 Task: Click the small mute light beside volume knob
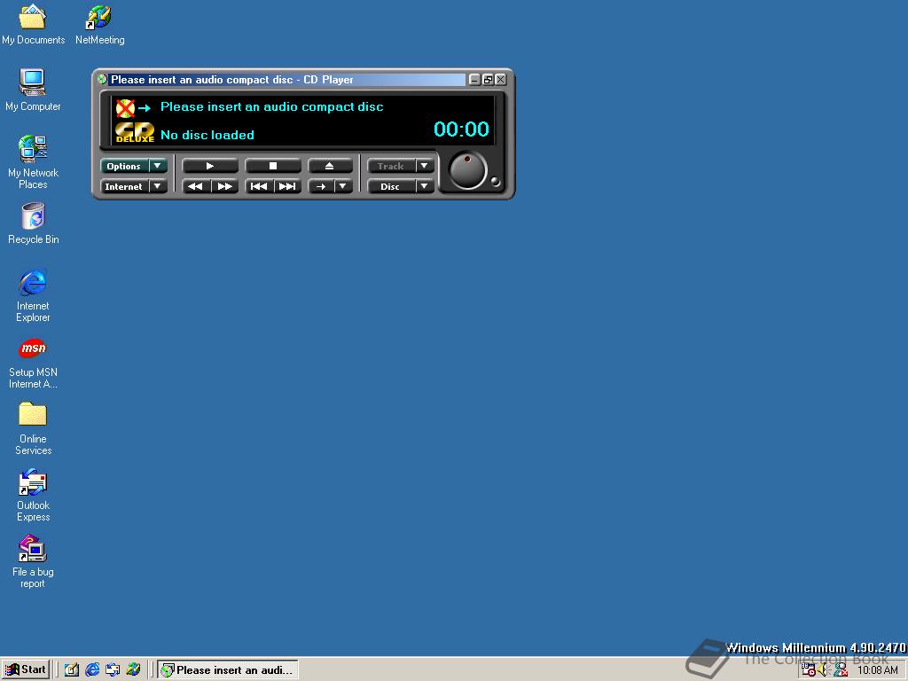[495, 182]
